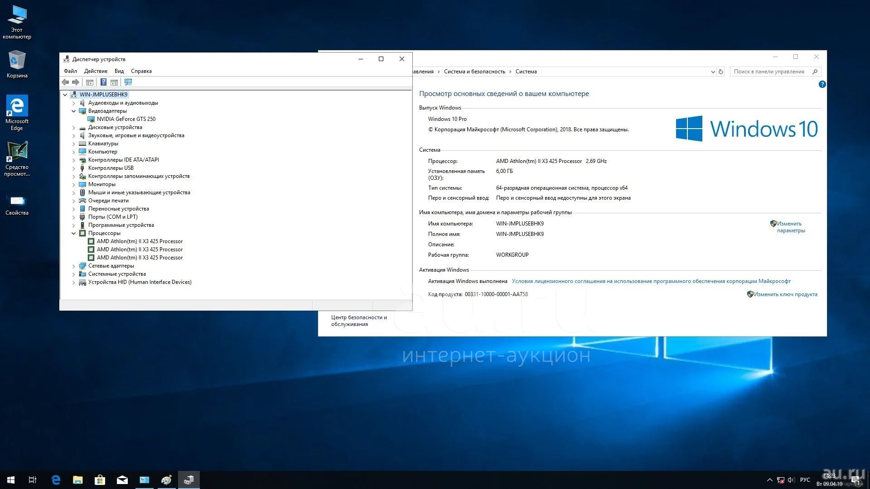This screenshot has height=489, width=870.
Task: Open Mail app from the taskbar
Action: click(x=122, y=480)
